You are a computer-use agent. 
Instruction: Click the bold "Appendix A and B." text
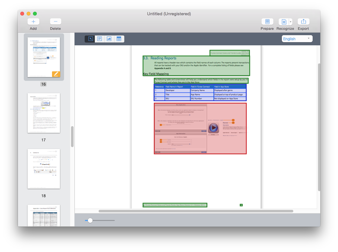click(x=163, y=68)
